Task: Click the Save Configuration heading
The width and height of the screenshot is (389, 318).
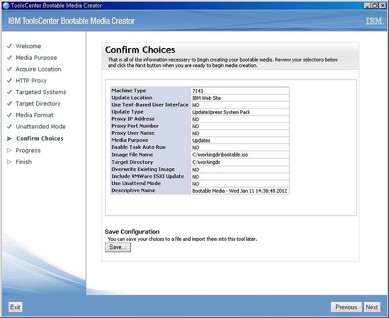Action: pos(132,232)
